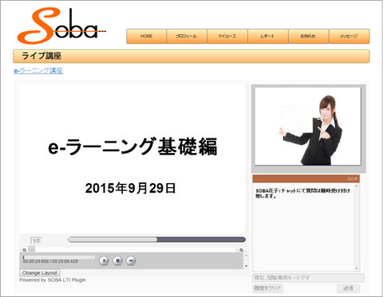Click the e-ラーニング基礎編 slide title
The image size is (383, 297).
pyautogui.click(x=132, y=147)
